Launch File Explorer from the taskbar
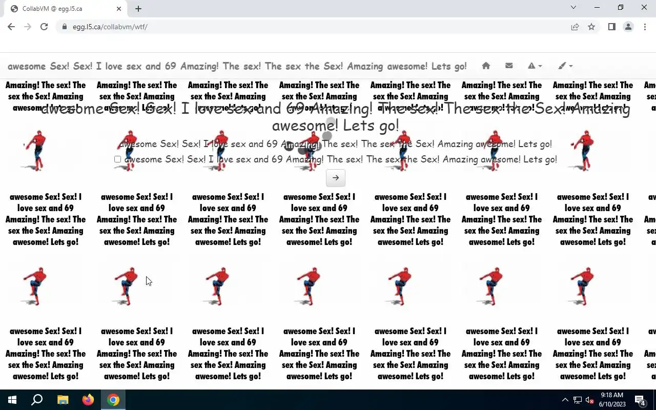 point(63,400)
